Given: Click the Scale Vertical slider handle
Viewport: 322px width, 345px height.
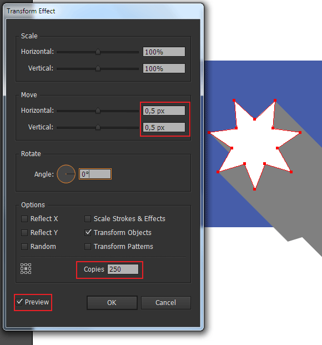Looking at the screenshot, I should point(98,68).
